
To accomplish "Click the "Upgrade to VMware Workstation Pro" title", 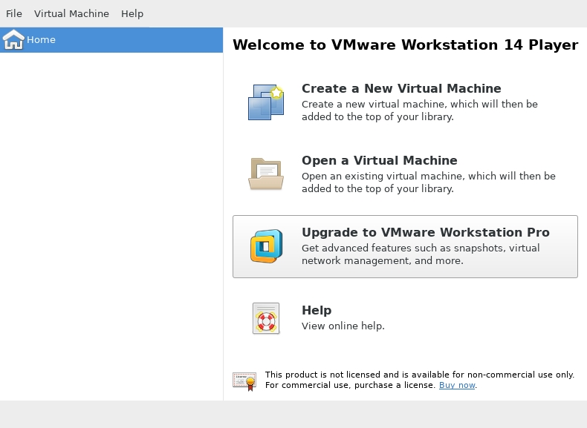I will point(425,233).
